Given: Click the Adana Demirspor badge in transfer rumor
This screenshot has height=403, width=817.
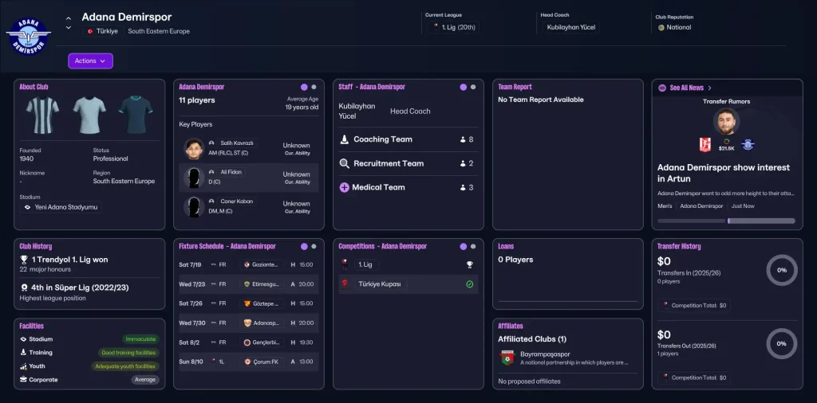Looking at the screenshot, I should tap(748, 145).
